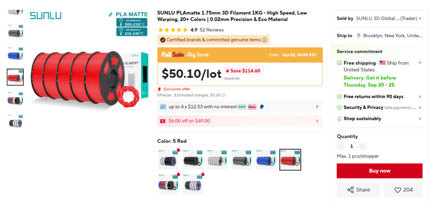Increase quantity with the plus icon
Image resolution: width=430 pixels, height=202 pixels.
pos(362,146)
